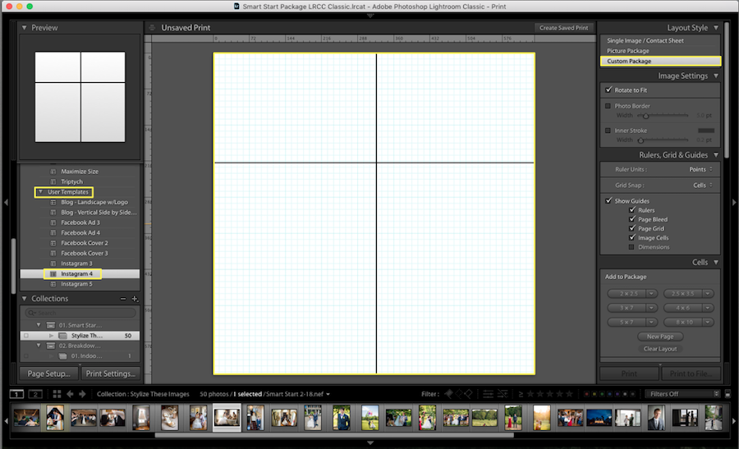Viewport: 739px width, 449px height.
Task: Click the plus icon in Collections header
Action: tap(135, 299)
